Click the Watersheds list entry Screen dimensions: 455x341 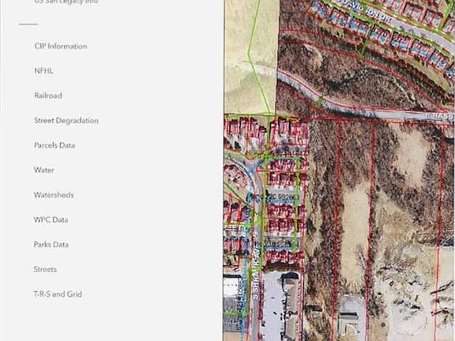point(54,194)
